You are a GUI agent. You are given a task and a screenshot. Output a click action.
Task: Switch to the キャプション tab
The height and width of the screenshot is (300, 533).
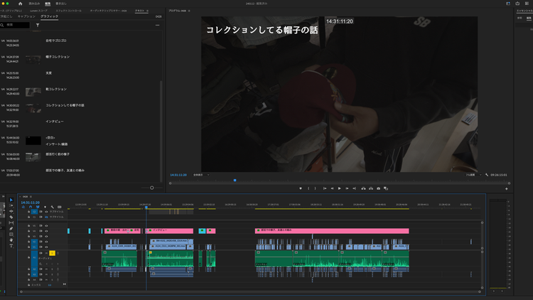[26, 16]
